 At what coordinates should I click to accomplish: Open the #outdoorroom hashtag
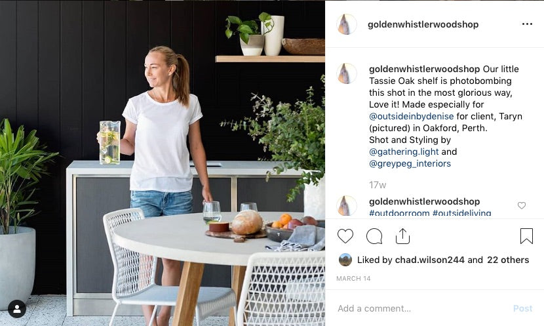pos(399,213)
